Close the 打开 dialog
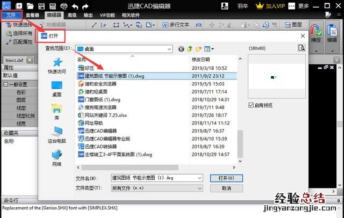Image resolution: width=344 pixels, height=218 pixels. (303, 36)
